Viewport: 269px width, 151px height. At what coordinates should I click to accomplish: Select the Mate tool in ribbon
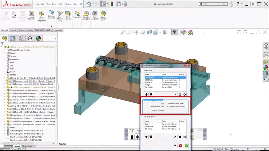(x=14, y=14)
